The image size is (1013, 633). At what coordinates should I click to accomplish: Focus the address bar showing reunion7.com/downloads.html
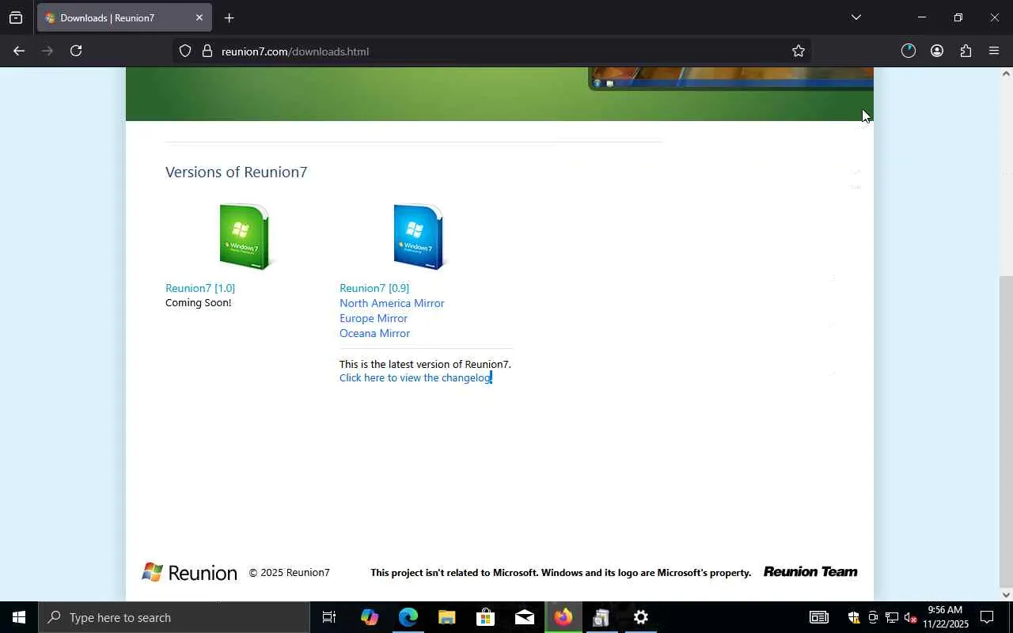(x=491, y=51)
